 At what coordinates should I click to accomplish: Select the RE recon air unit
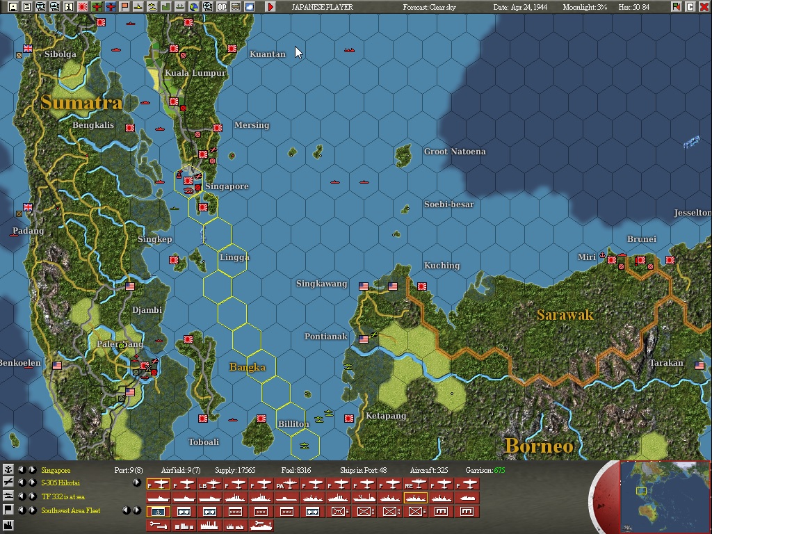pyautogui.click(x=415, y=484)
